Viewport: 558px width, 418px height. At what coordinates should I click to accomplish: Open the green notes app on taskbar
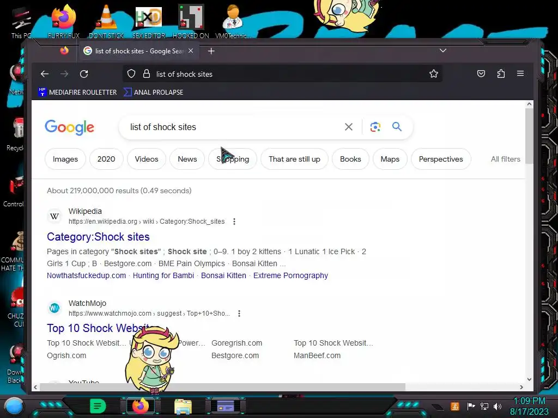(98, 406)
